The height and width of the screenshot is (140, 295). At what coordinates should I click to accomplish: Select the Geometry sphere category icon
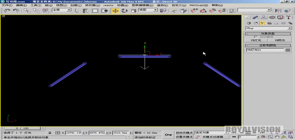point(249,23)
